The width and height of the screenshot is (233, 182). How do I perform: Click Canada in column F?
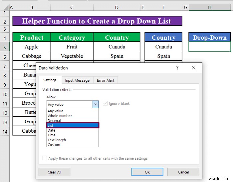tap(163, 47)
